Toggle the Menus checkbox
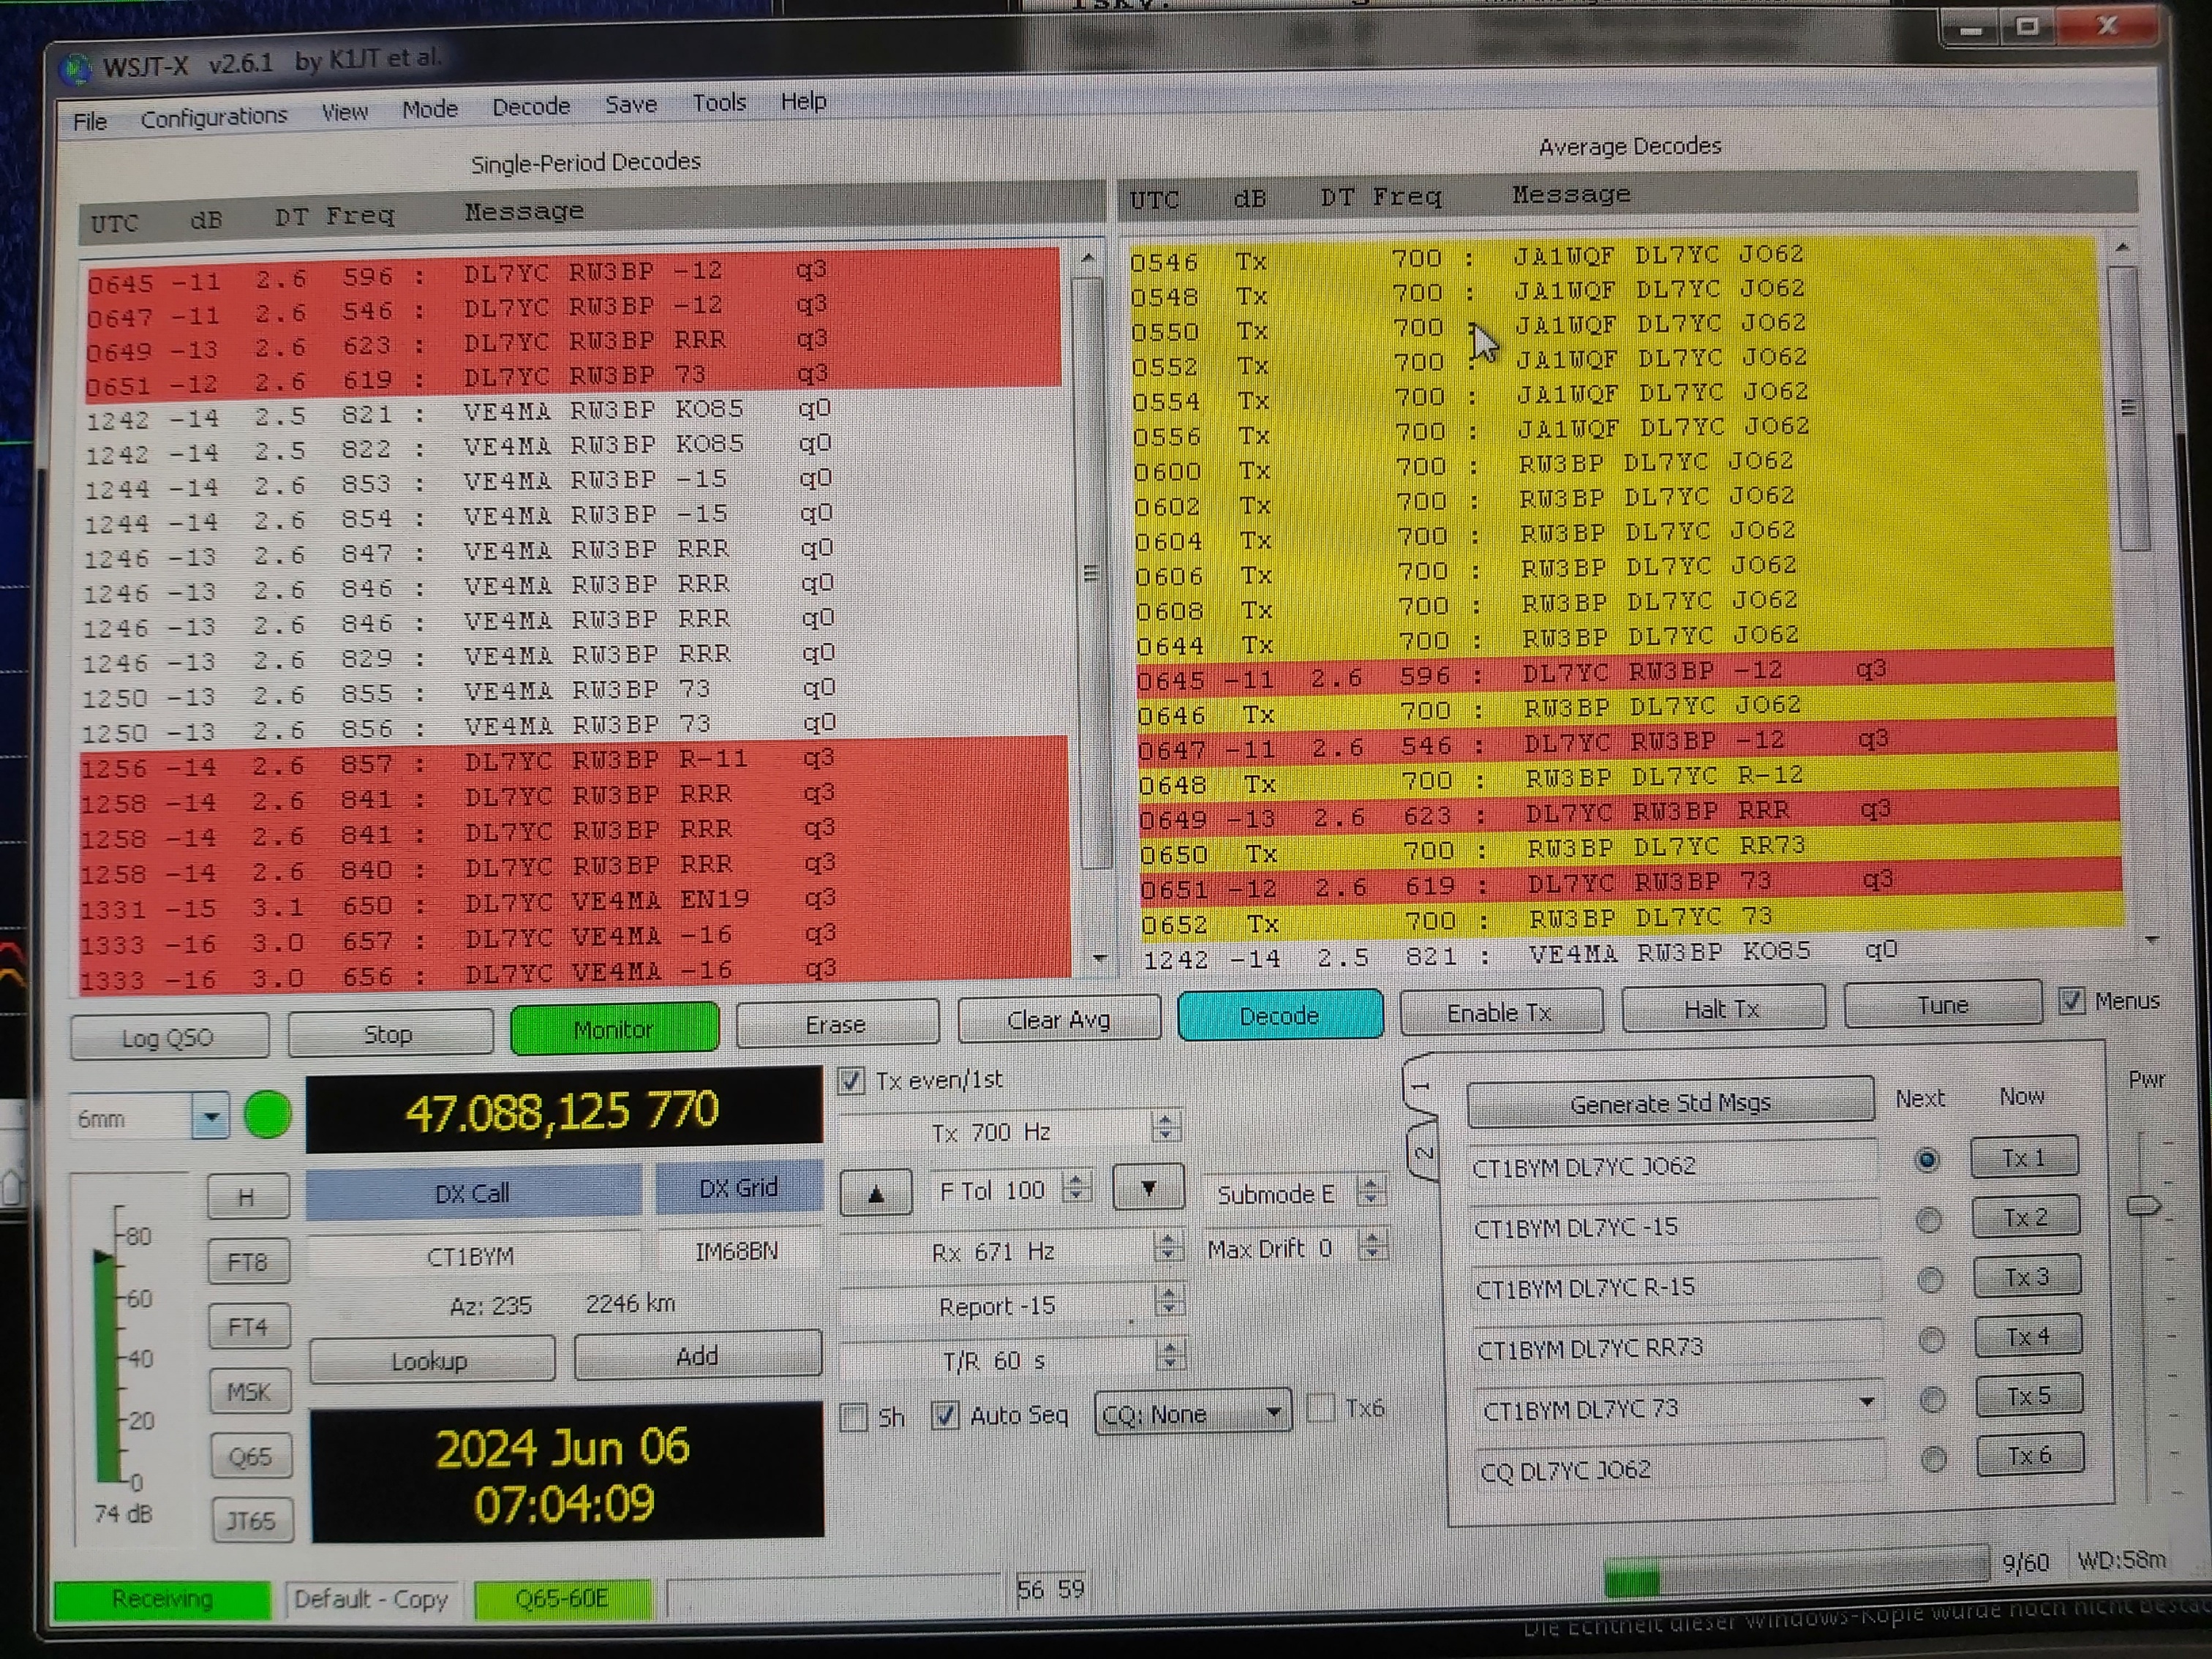2212x1659 pixels. point(2071,1001)
